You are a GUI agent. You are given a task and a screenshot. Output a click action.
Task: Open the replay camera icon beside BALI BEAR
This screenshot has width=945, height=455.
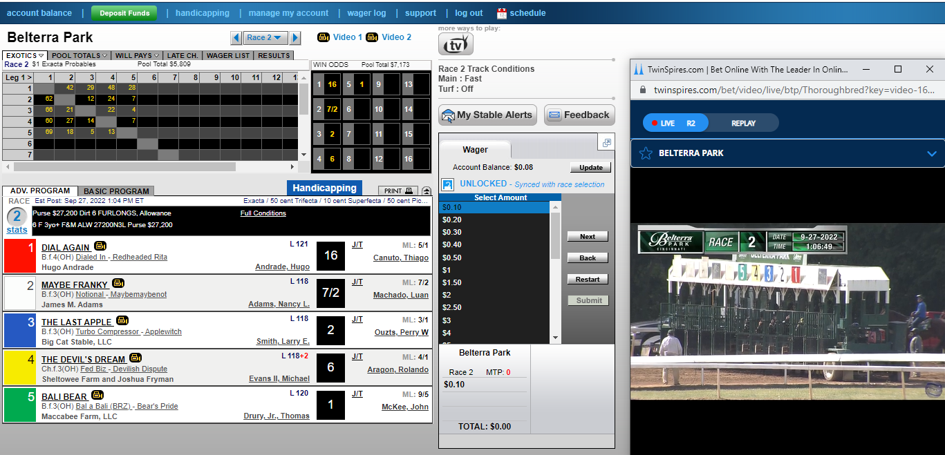pos(98,395)
